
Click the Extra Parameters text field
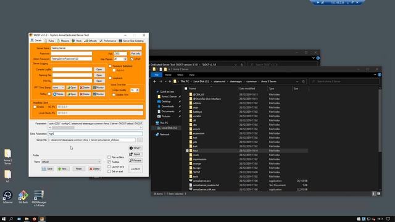pyautogui.click(x=95, y=134)
